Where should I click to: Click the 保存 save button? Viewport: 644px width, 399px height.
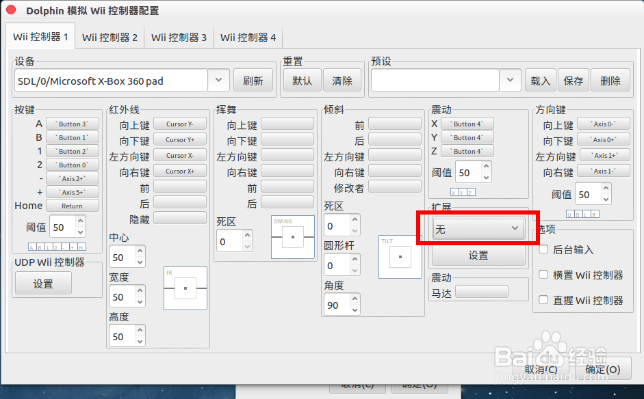pos(574,81)
